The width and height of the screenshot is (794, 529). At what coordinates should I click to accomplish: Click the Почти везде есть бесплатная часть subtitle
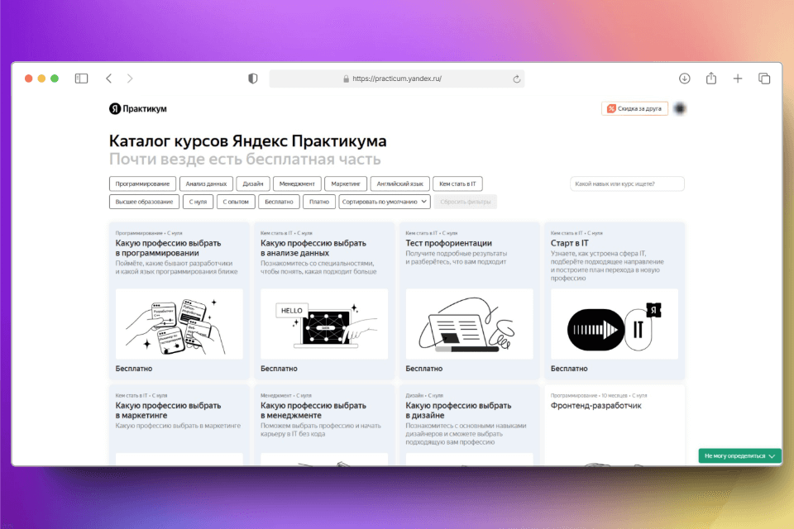tap(245, 159)
